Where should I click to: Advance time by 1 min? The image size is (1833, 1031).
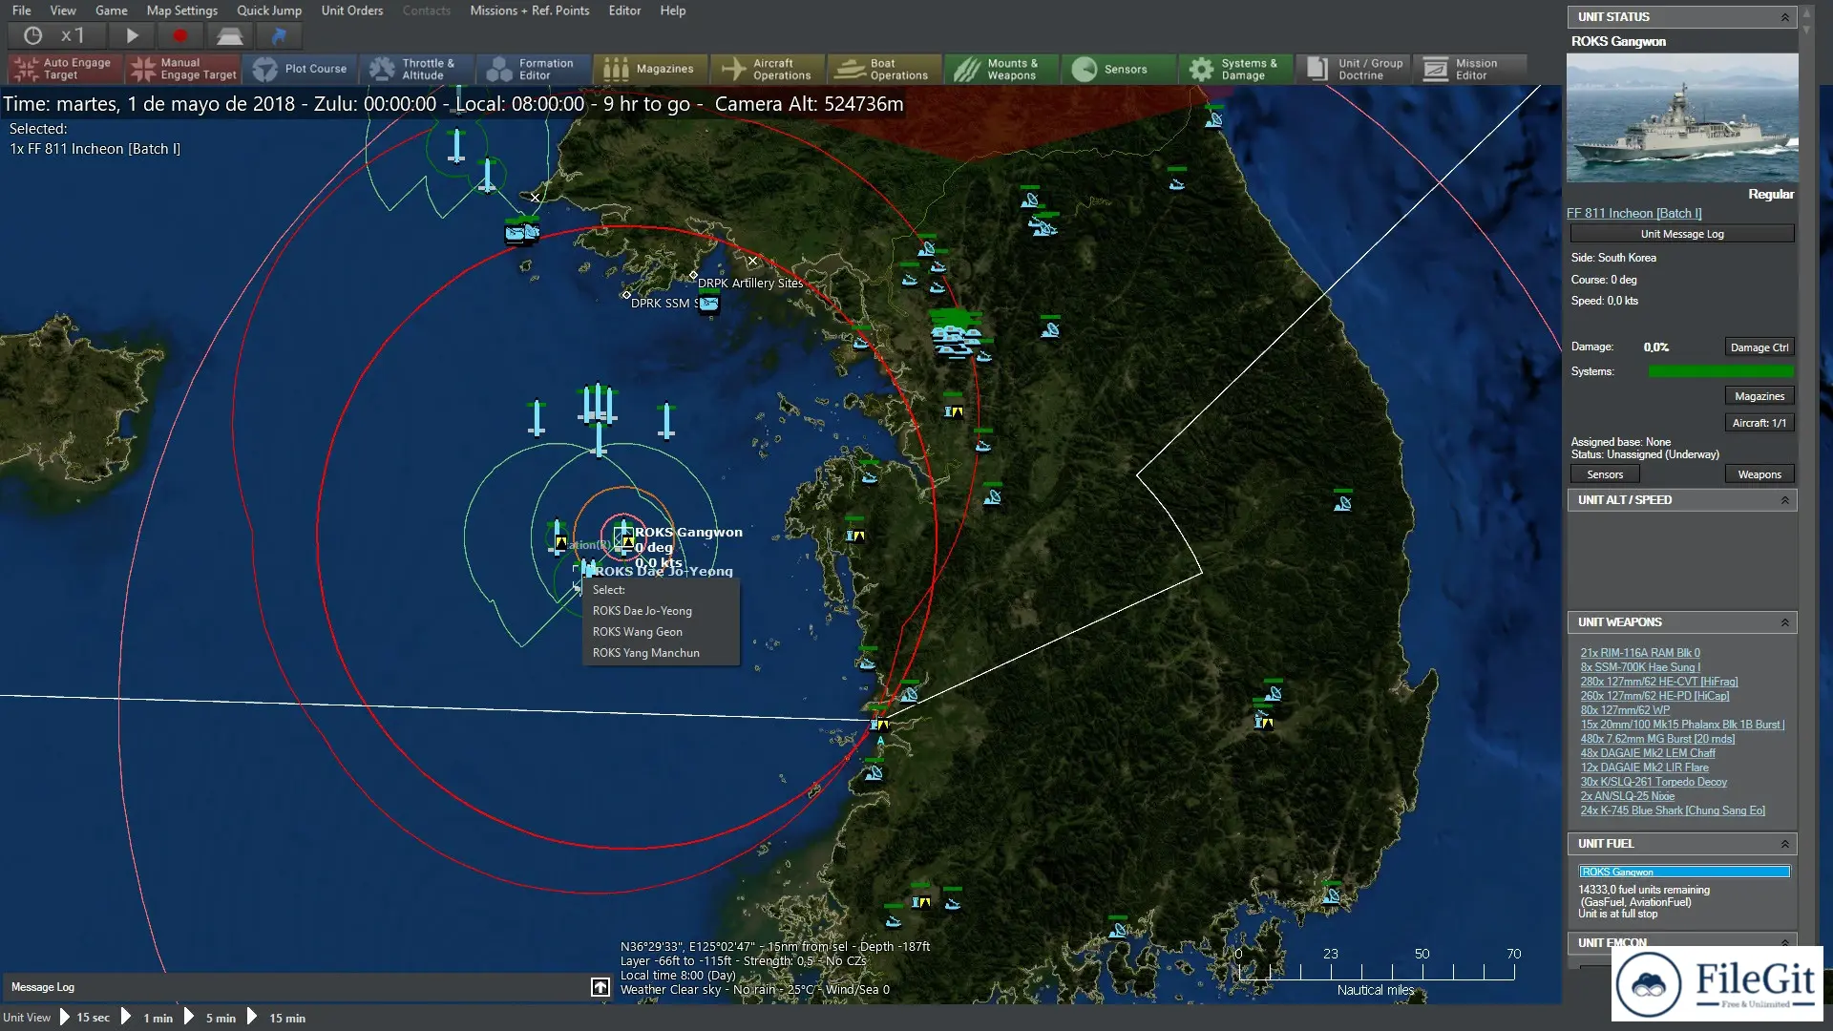pos(149,1018)
